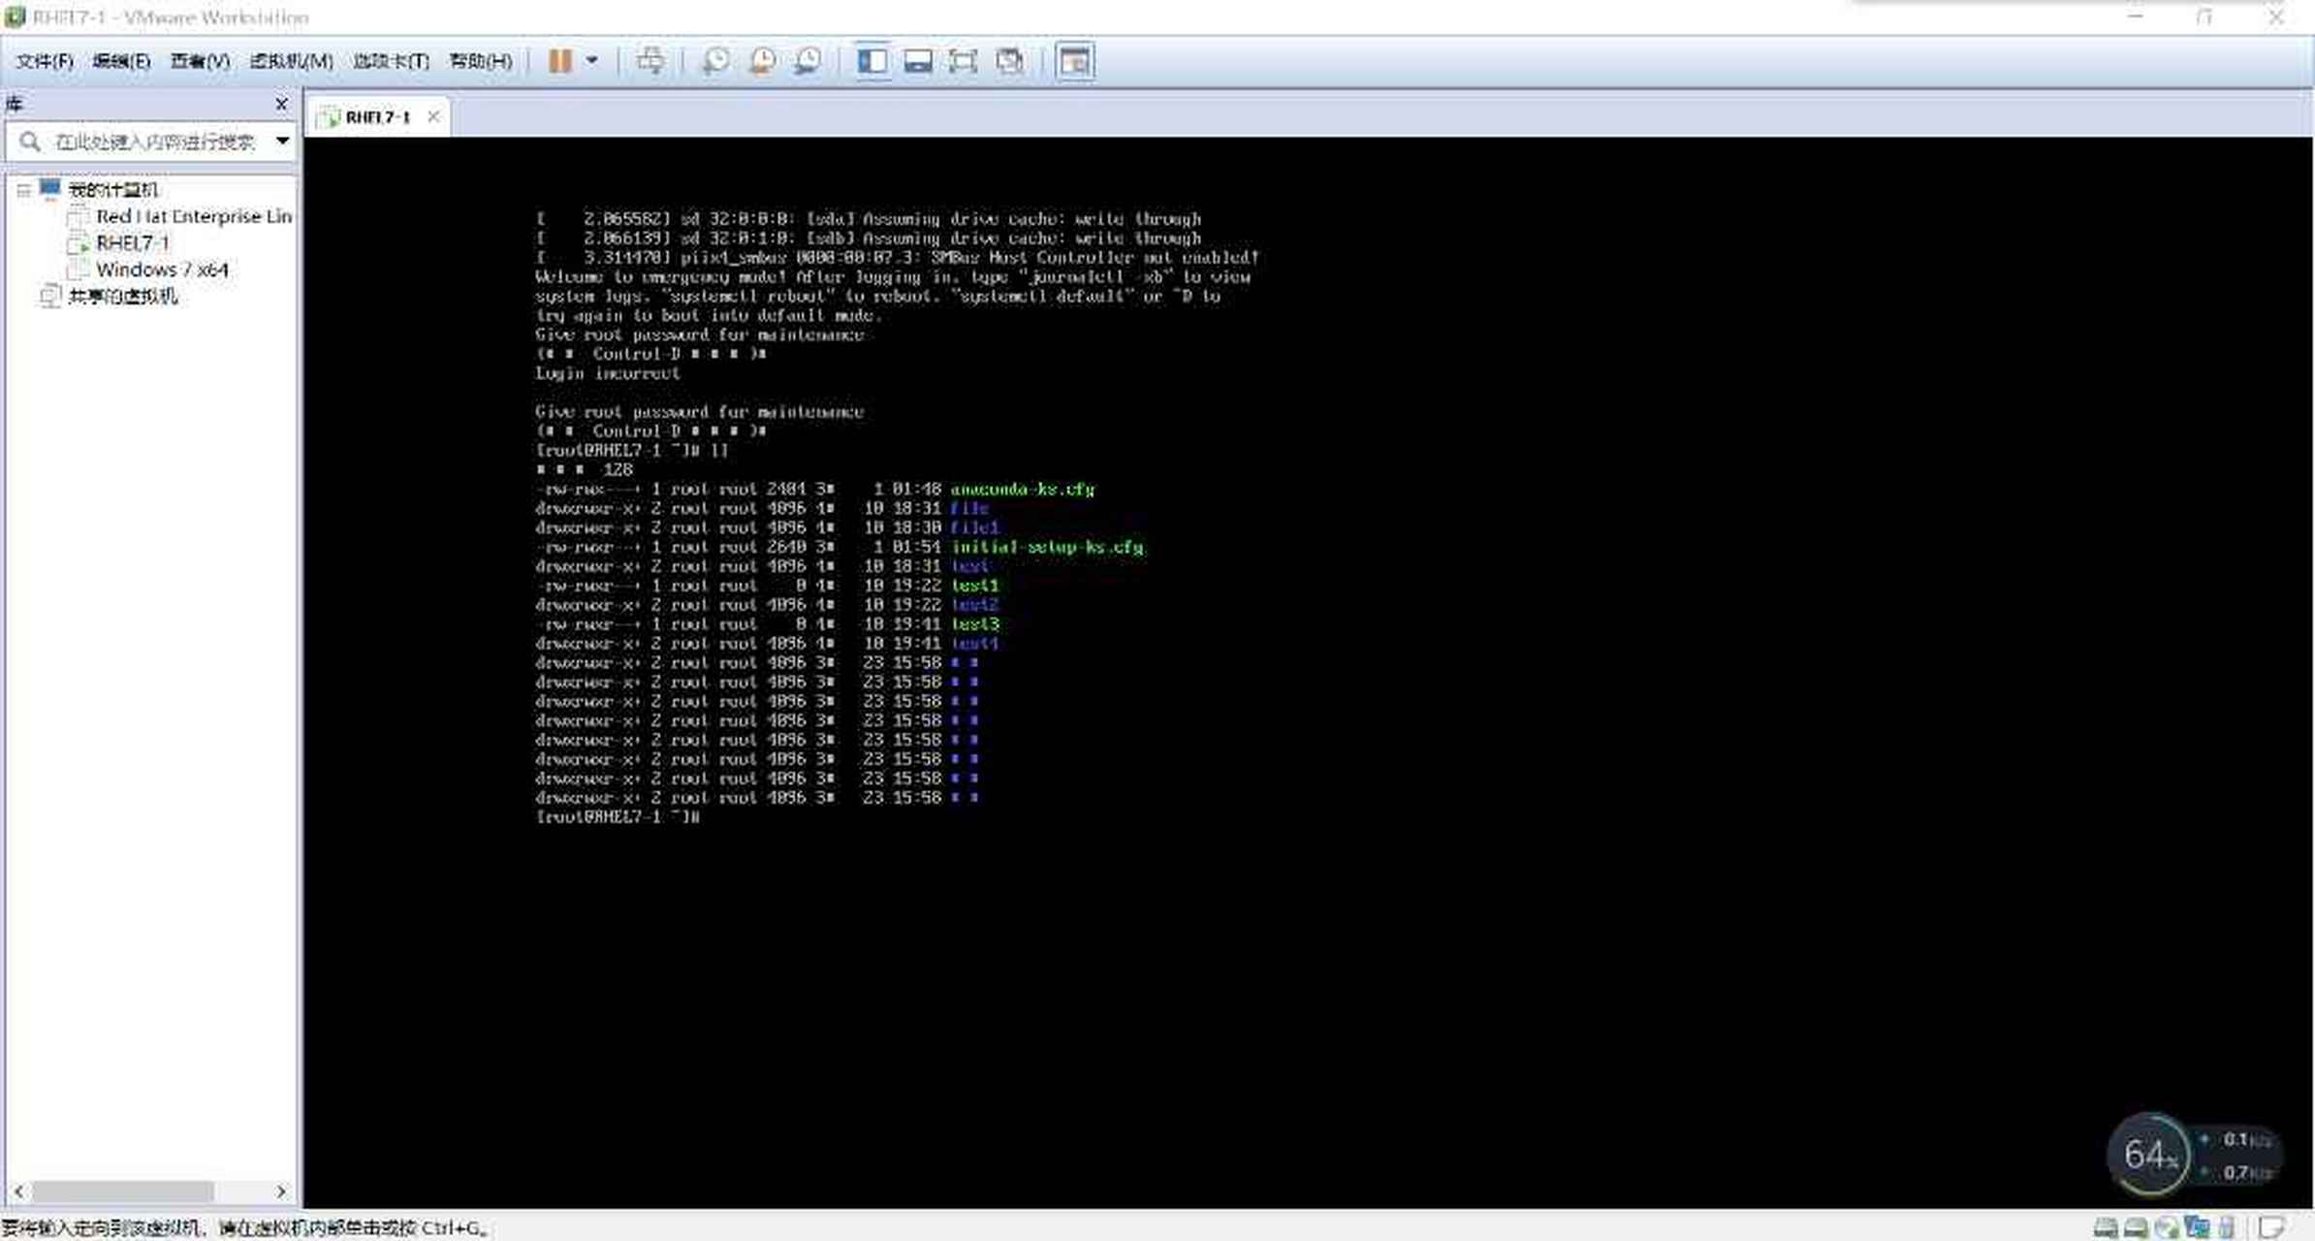2315x1241 pixels.
Task: Select Windows 7 x64 in the library
Action: click(162, 270)
